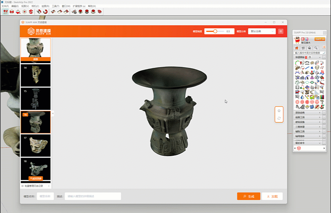Open the hamburger menu in the orange header

click(x=281, y=31)
